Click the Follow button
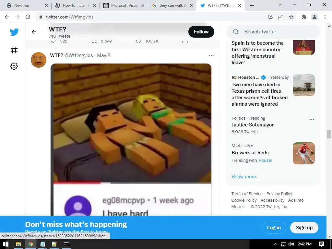The width and height of the screenshot is (332, 249). [x=201, y=32]
